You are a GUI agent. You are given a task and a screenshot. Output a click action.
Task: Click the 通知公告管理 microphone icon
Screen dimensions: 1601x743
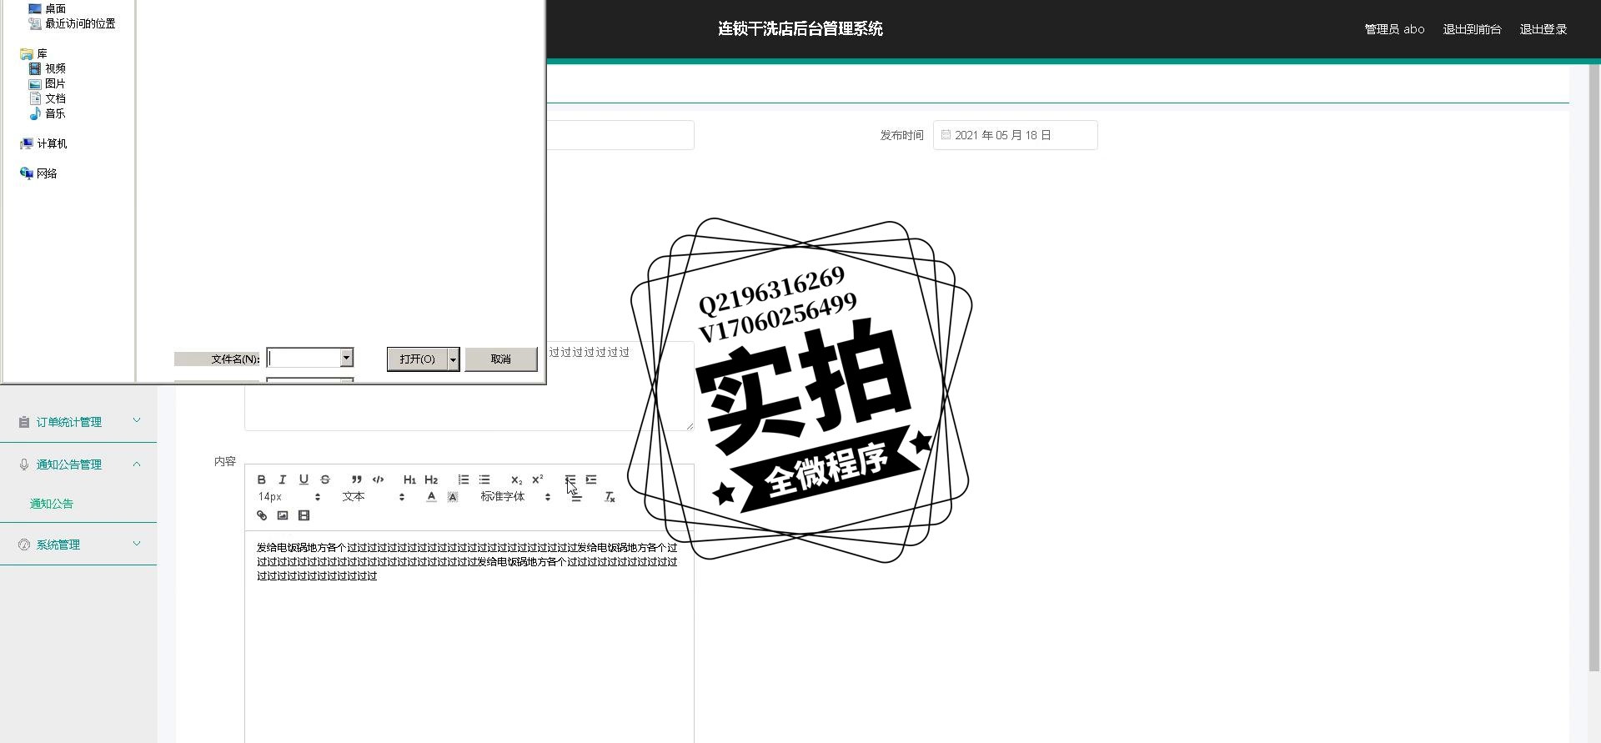(24, 464)
